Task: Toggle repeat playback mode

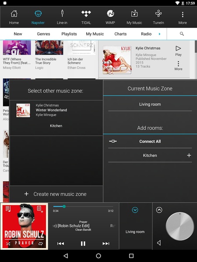Action: [41, 244]
